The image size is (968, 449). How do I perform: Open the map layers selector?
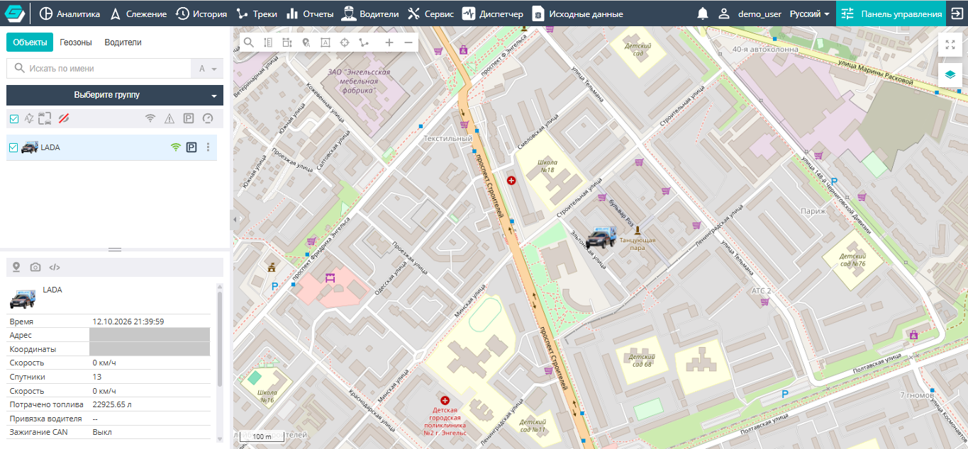click(950, 74)
